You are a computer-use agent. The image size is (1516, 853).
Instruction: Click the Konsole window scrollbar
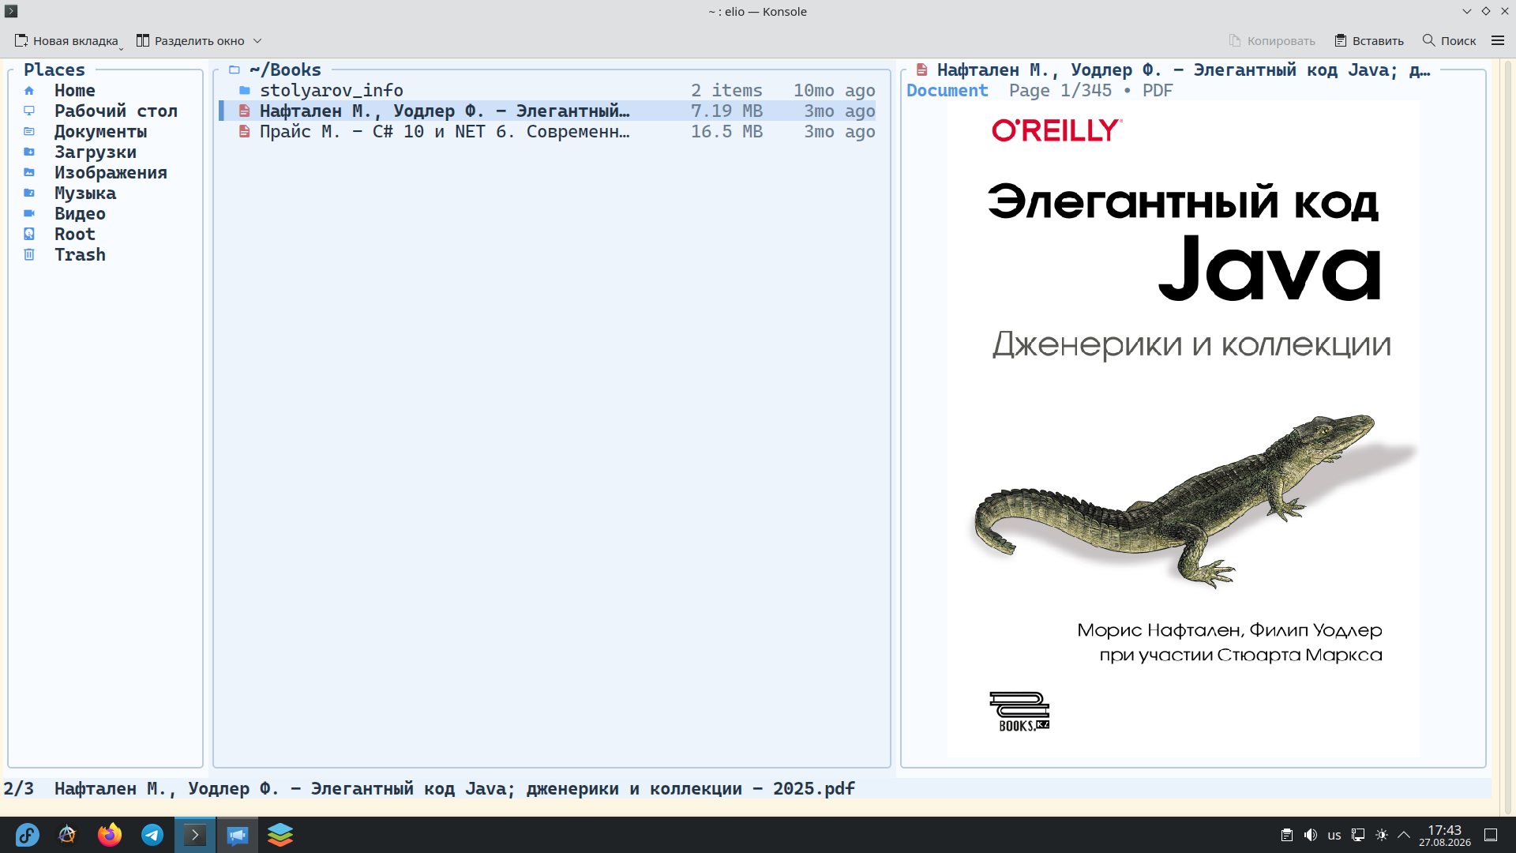(1508, 437)
